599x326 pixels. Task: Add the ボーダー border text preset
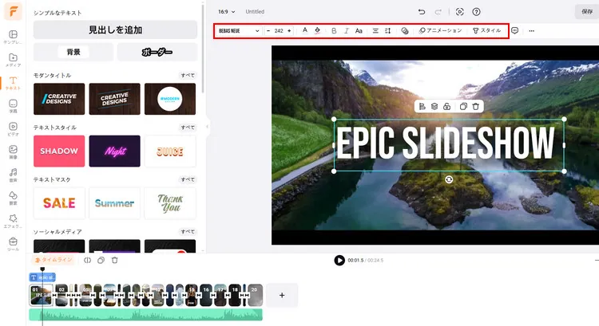point(157,52)
